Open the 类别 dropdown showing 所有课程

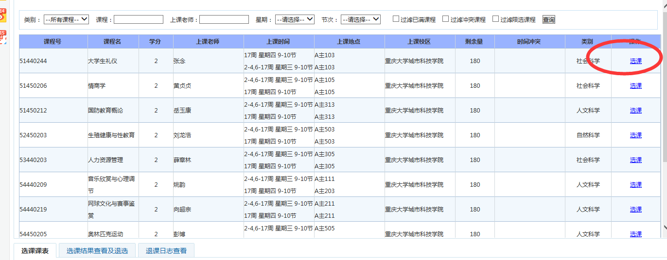pyautogui.click(x=66, y=19)
